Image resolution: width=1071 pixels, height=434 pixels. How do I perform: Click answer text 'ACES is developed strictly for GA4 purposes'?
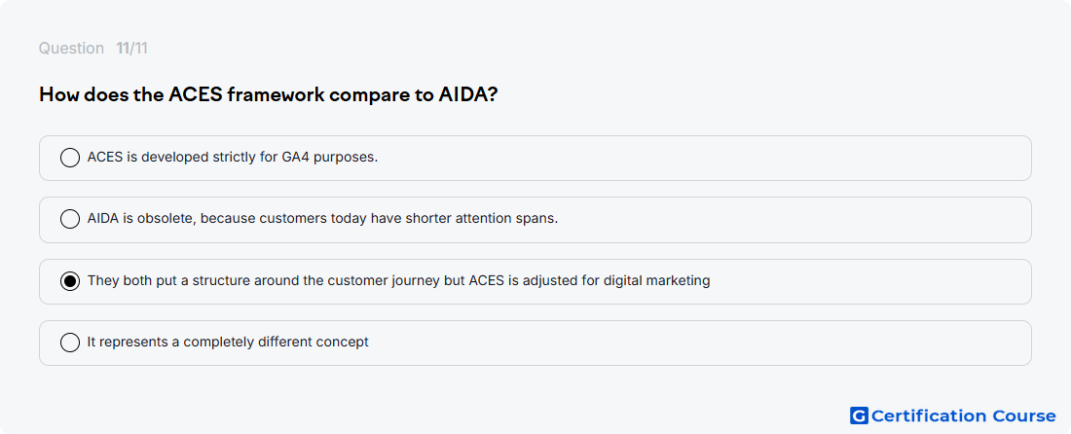(x=233, y=157)
